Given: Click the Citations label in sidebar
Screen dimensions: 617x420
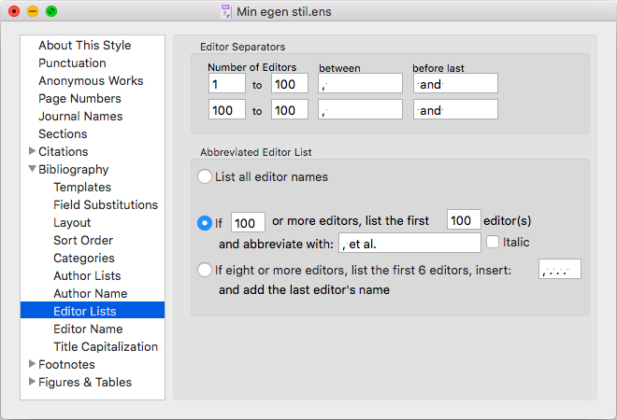Looking at the screenshot, I should click(63, 151).
